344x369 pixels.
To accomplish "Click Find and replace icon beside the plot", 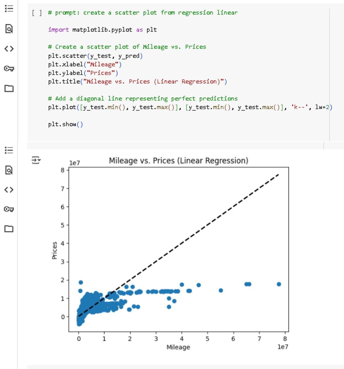I will coord(9,170).
